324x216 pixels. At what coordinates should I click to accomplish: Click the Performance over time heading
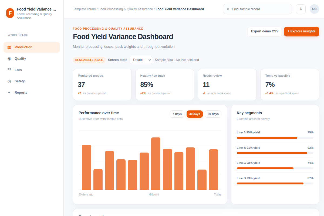coord(99,113)
